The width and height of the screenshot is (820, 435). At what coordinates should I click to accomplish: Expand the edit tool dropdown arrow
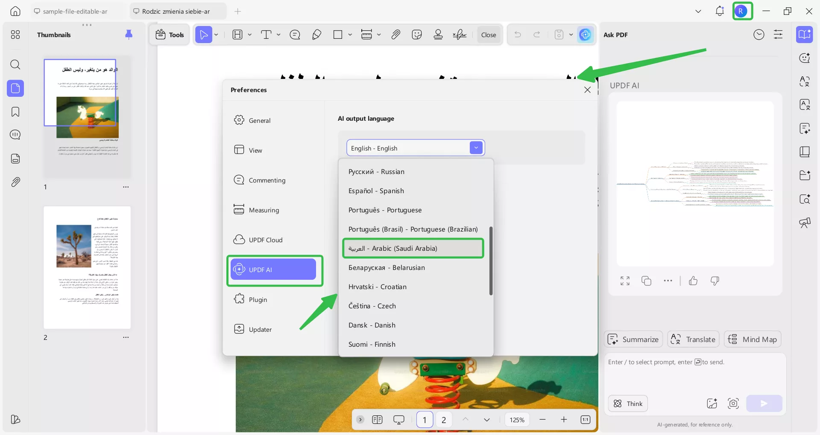(250, 35)
